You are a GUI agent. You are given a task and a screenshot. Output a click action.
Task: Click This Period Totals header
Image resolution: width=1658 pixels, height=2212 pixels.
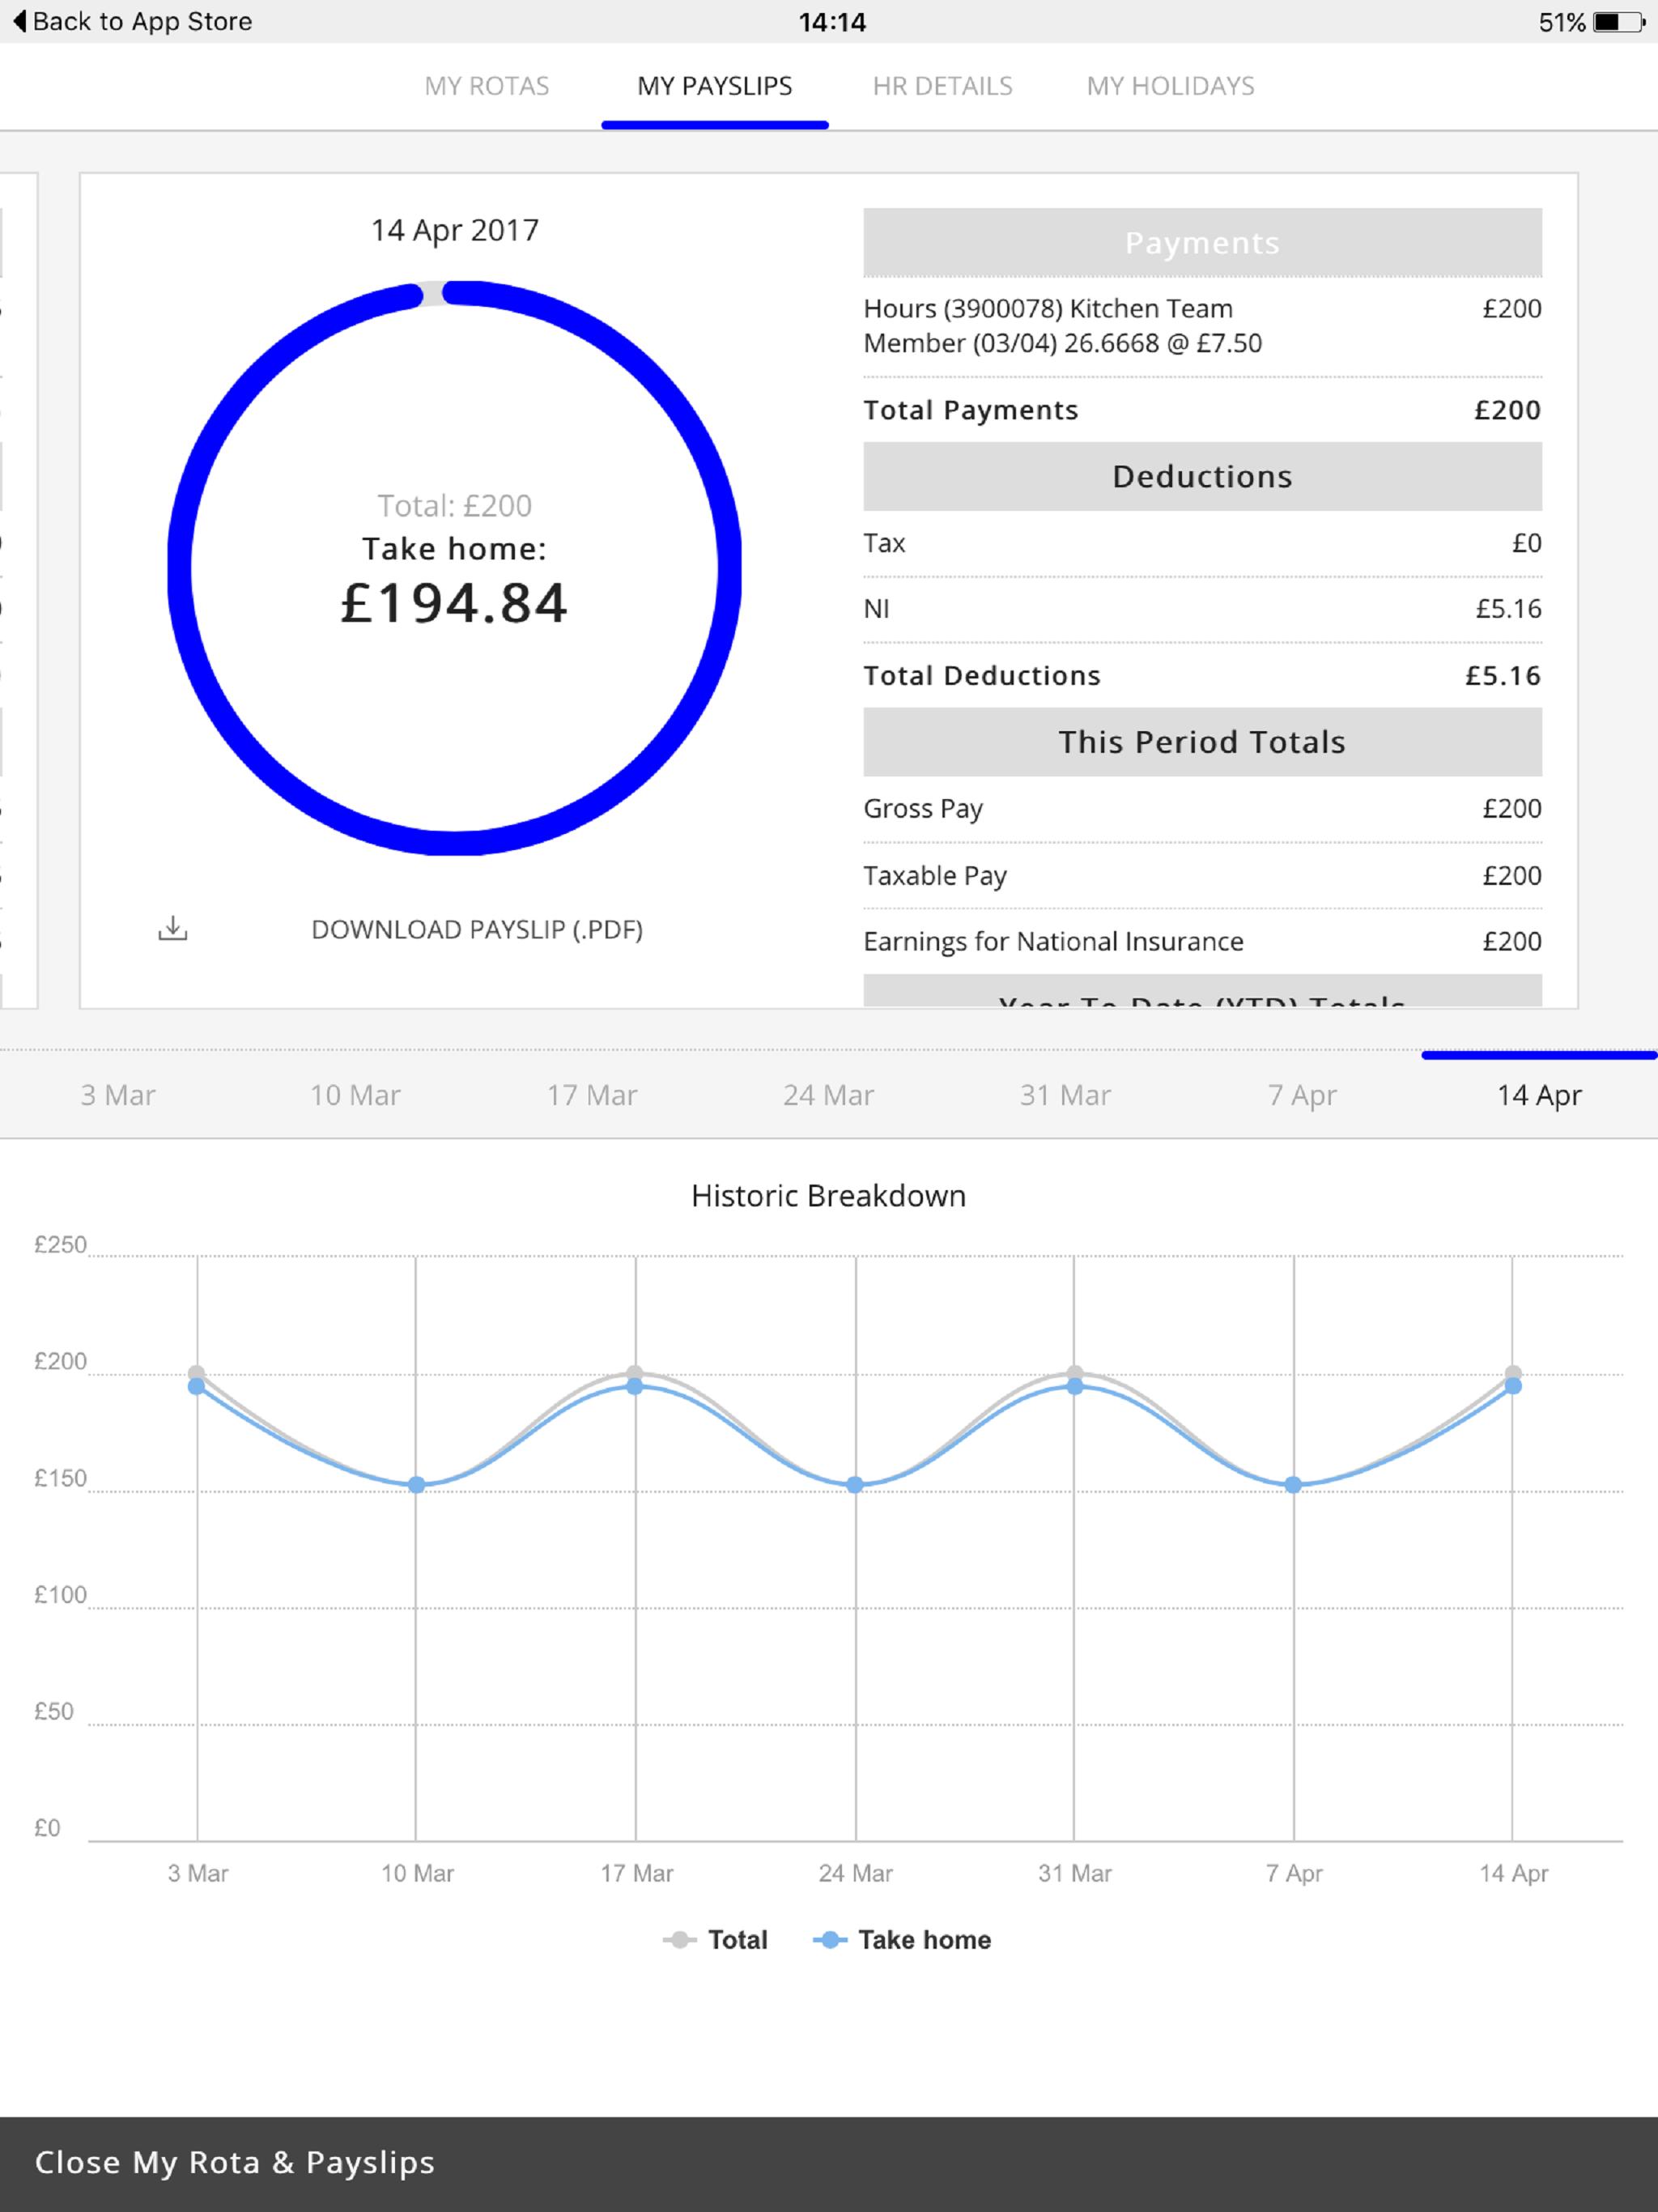(1202, 742)
